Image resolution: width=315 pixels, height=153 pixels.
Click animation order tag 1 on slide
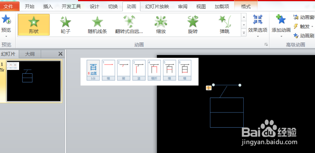[x=209, y=88]
